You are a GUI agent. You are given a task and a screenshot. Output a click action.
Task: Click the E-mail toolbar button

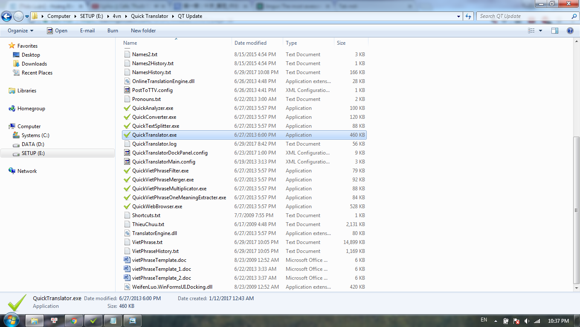[87, 31]
